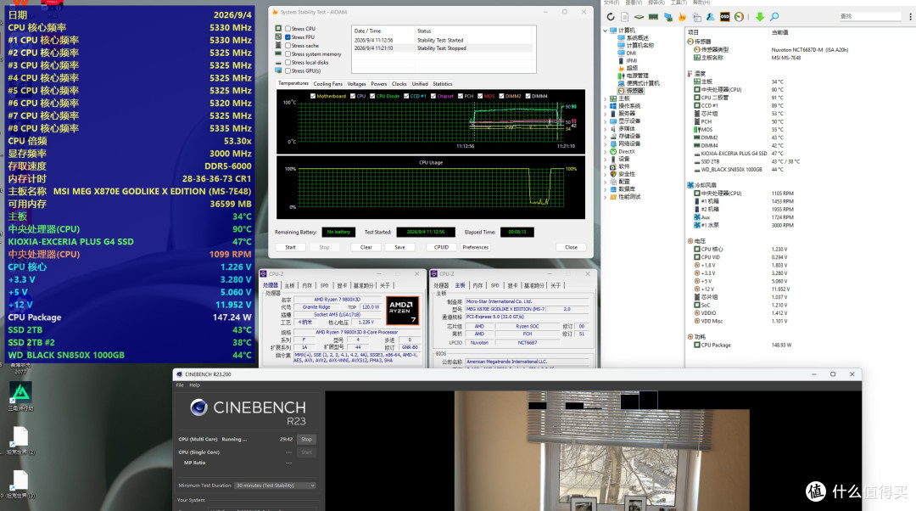The image size is (916, 511).
Task: Expand 性能测试 node in AIDA64 tree
Action: tap(606, 197)
